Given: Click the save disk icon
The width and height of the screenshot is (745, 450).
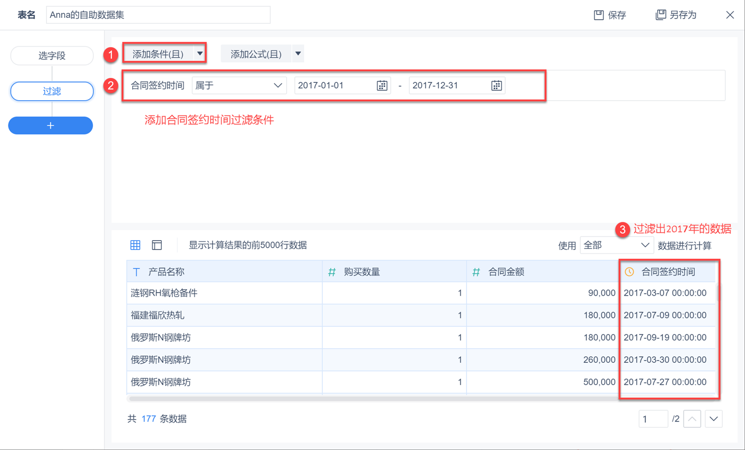Looking at the screenshot, I should click(x=598, y=15).
